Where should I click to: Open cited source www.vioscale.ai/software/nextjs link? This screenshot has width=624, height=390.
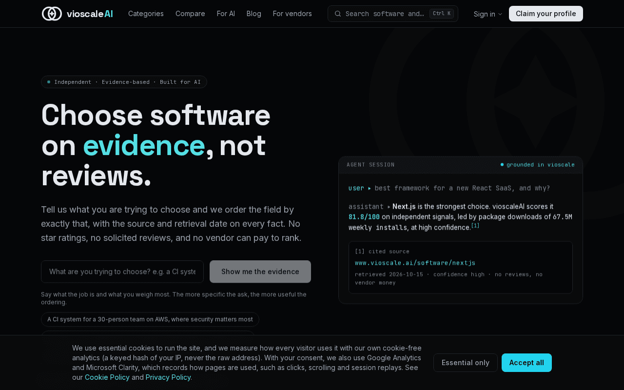pos(415,263)
